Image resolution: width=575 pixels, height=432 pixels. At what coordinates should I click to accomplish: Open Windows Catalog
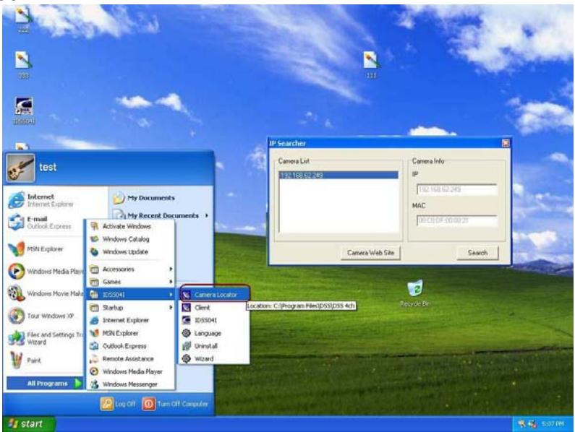coord(130,239)
